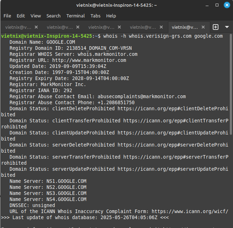Click the Registrar URL http://www.markmonitor.com
233x228 pixels.
[89, 60]
